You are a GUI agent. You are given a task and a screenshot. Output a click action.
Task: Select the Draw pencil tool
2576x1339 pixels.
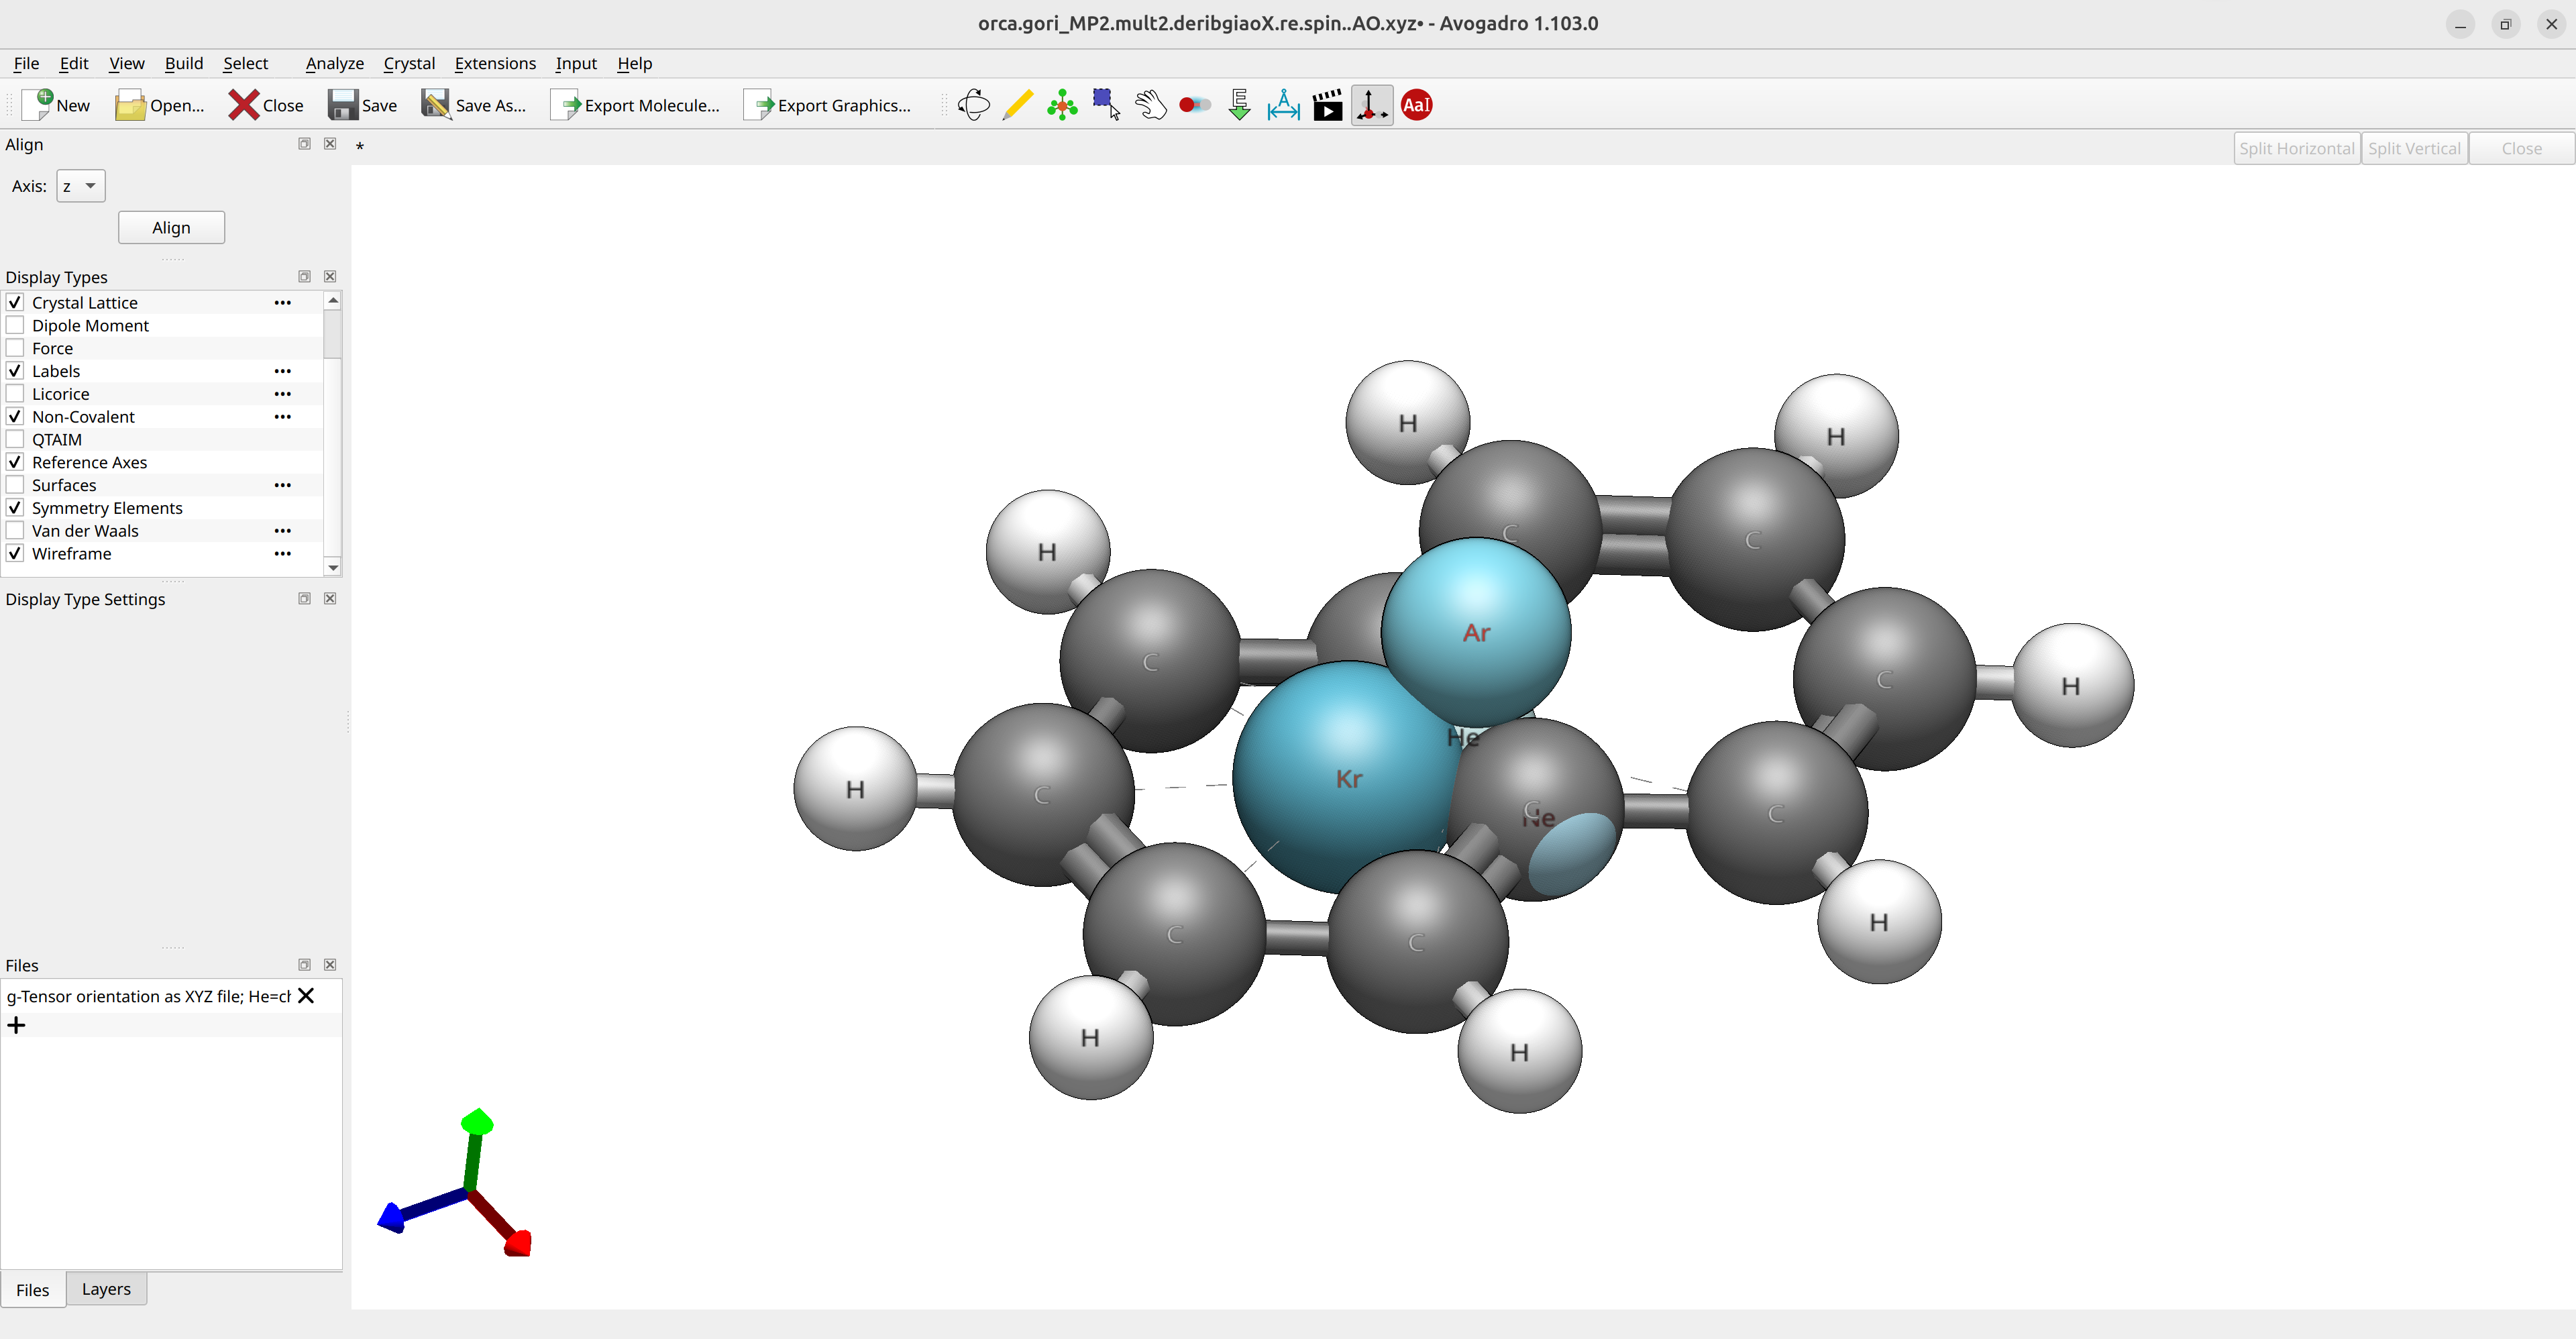(1017, 105)
